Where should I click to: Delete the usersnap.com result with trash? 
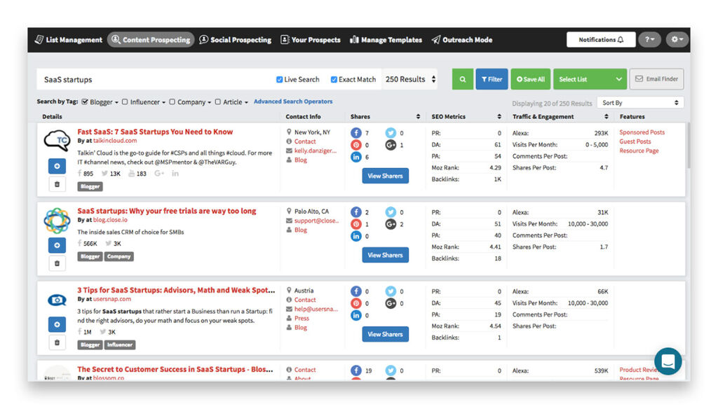(57, 342)
